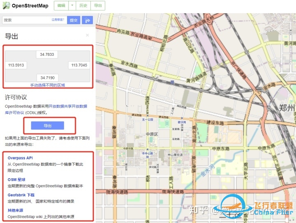Click the 黄河路隧道 label on map
Image resolution: width=296 pixels, height=223 pixels.
click(197, 78)
